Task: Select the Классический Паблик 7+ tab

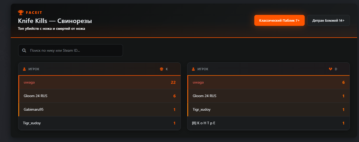Action: (x=279, y=20)
